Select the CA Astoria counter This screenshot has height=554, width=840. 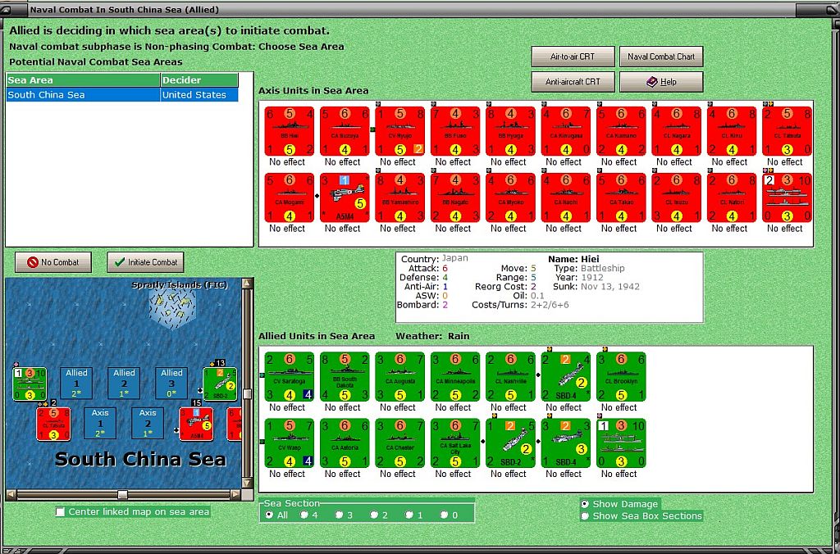pyautogui.click(x=345, y=443)
